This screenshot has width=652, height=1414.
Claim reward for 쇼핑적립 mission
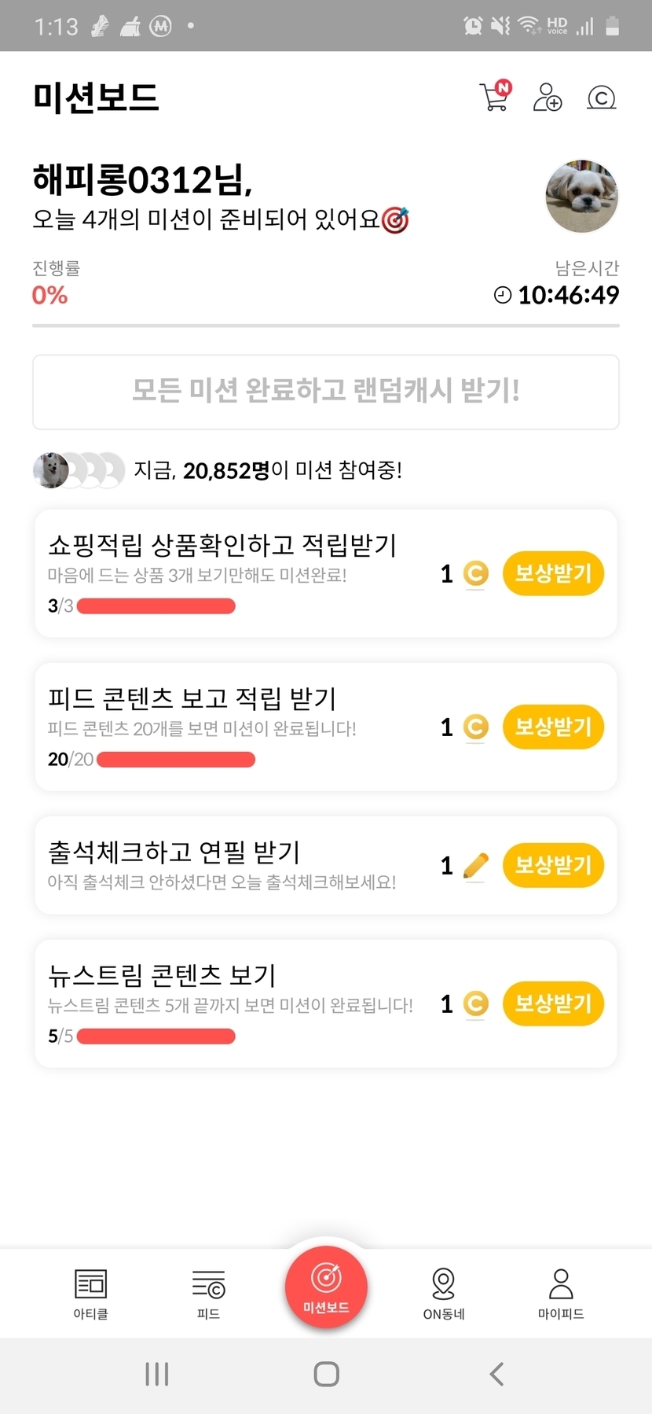tap(553, 573)
